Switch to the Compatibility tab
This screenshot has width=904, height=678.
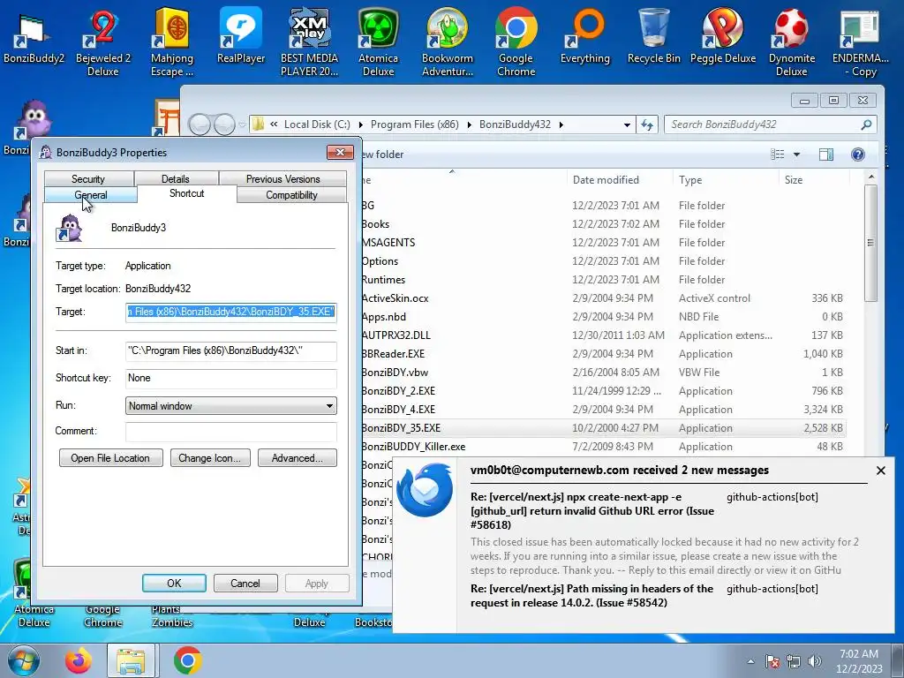click(x=291, y=195)
